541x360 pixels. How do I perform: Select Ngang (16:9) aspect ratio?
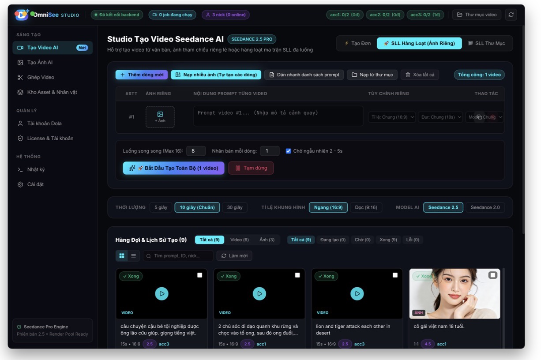click(x=328, y=207)
